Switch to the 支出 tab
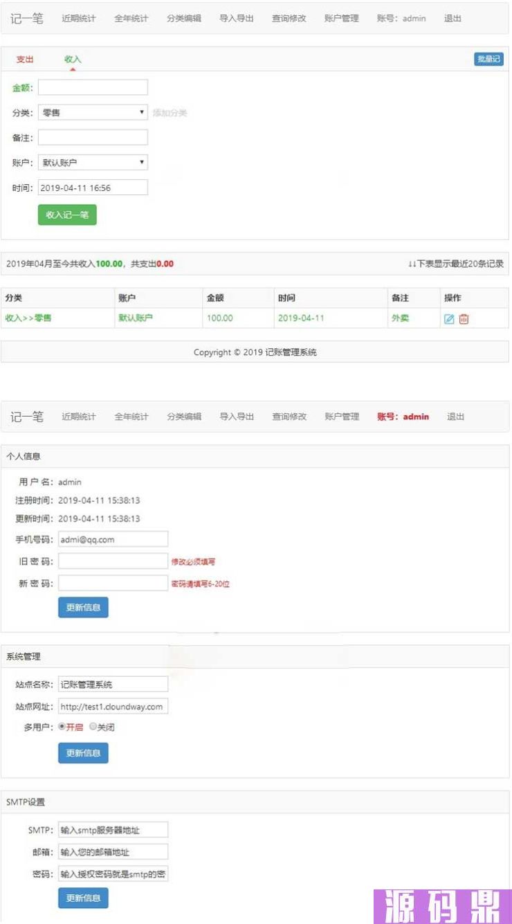512x924 pixels. (25, 60)
